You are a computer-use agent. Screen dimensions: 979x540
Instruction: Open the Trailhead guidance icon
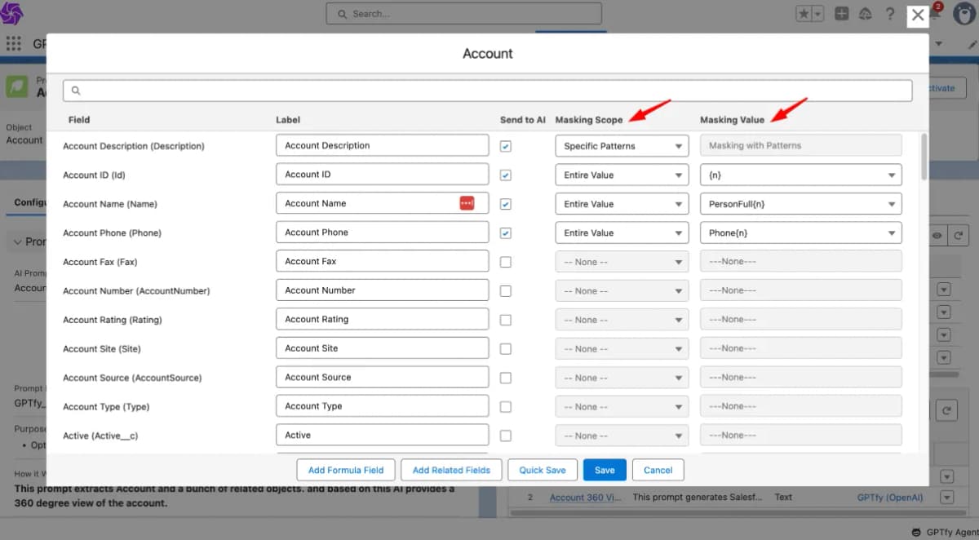(x=866, y=14)
